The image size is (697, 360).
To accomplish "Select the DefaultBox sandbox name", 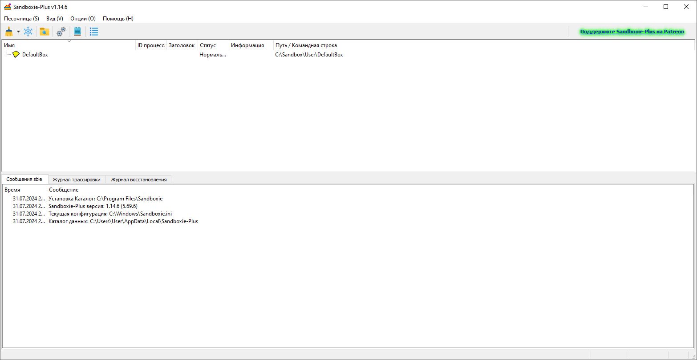I will pyautogui.click(x=35, y=55).
